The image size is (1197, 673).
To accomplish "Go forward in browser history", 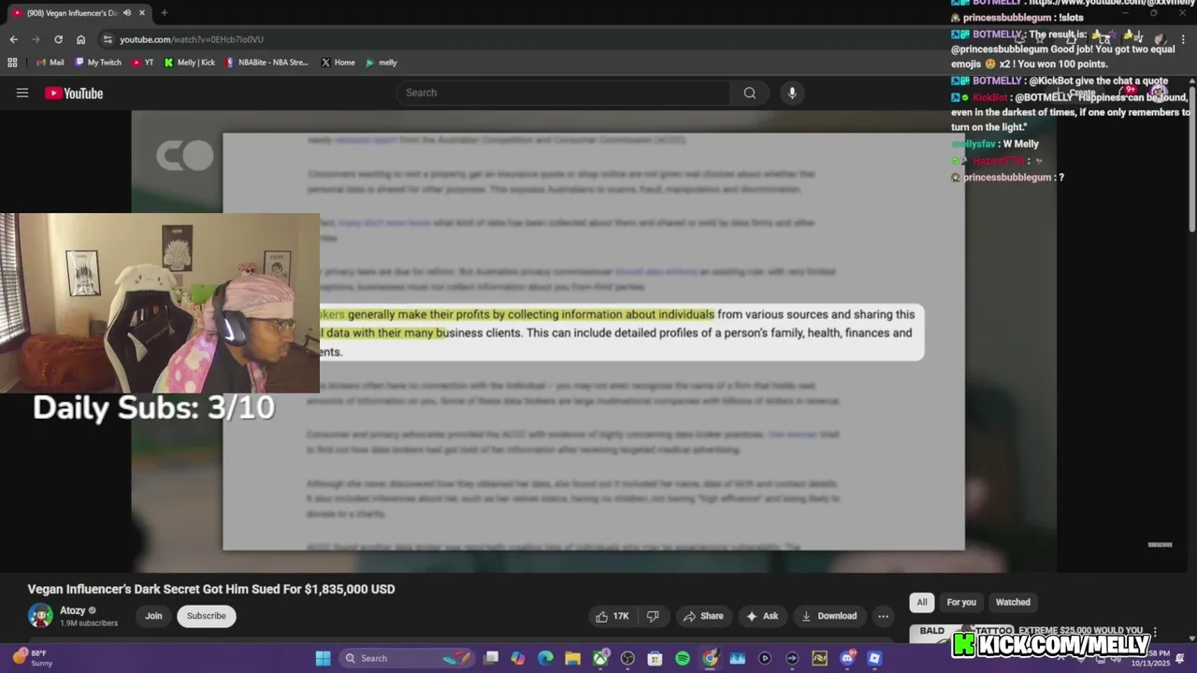I will click(36, 39).
